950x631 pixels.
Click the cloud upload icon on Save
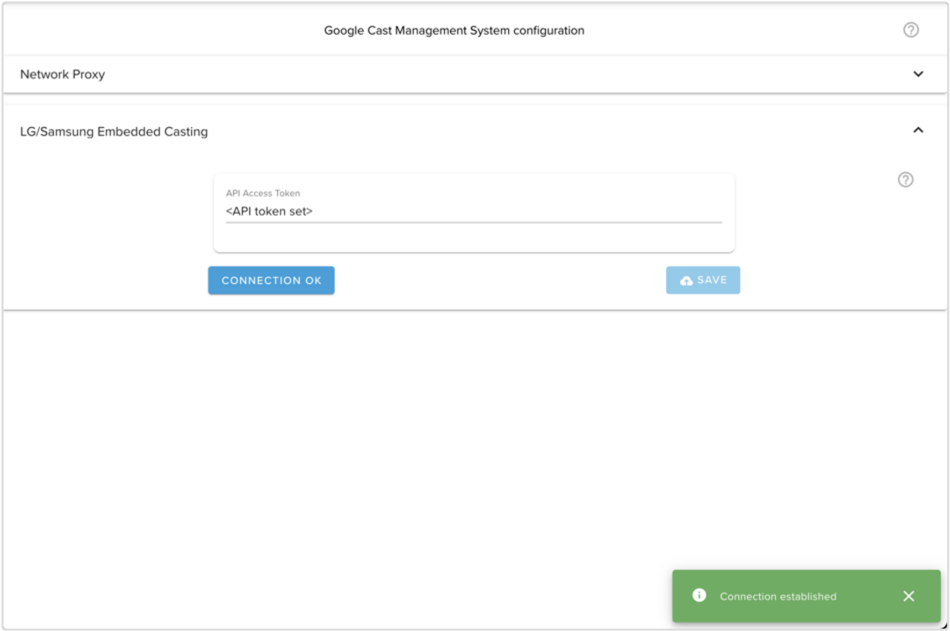coord(686,281)
